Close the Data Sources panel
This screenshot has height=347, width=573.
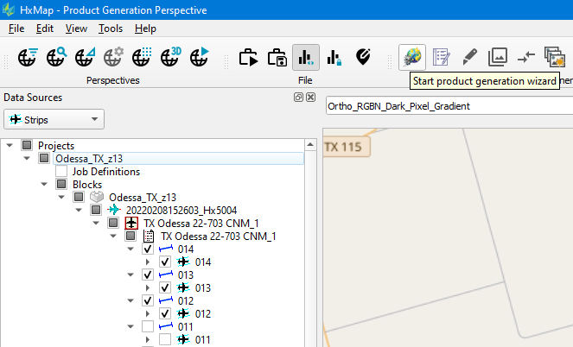click(x=310, y=98)
